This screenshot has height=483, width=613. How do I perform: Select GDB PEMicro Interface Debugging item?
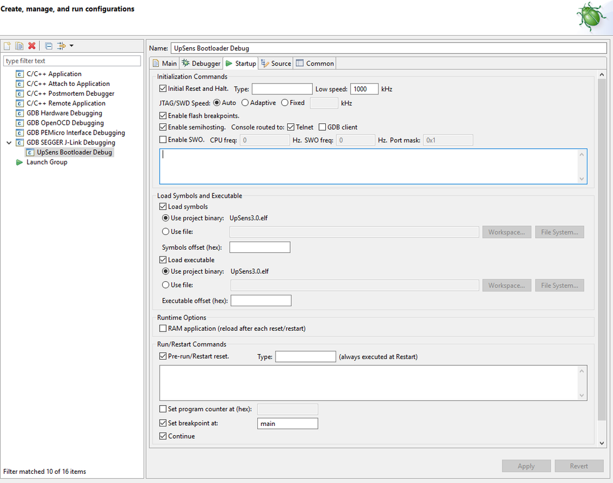tap(75, 133)
